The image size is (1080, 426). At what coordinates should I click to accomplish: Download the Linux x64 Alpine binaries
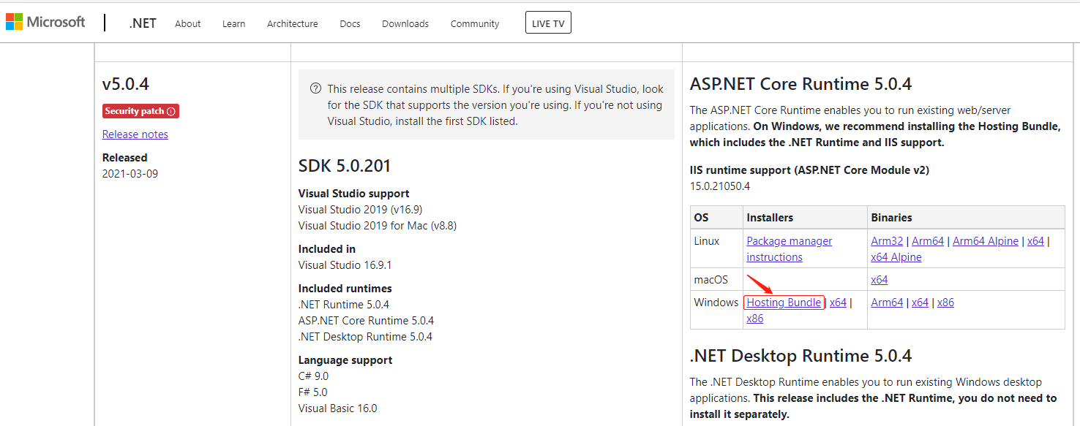[x=896, y=257]
